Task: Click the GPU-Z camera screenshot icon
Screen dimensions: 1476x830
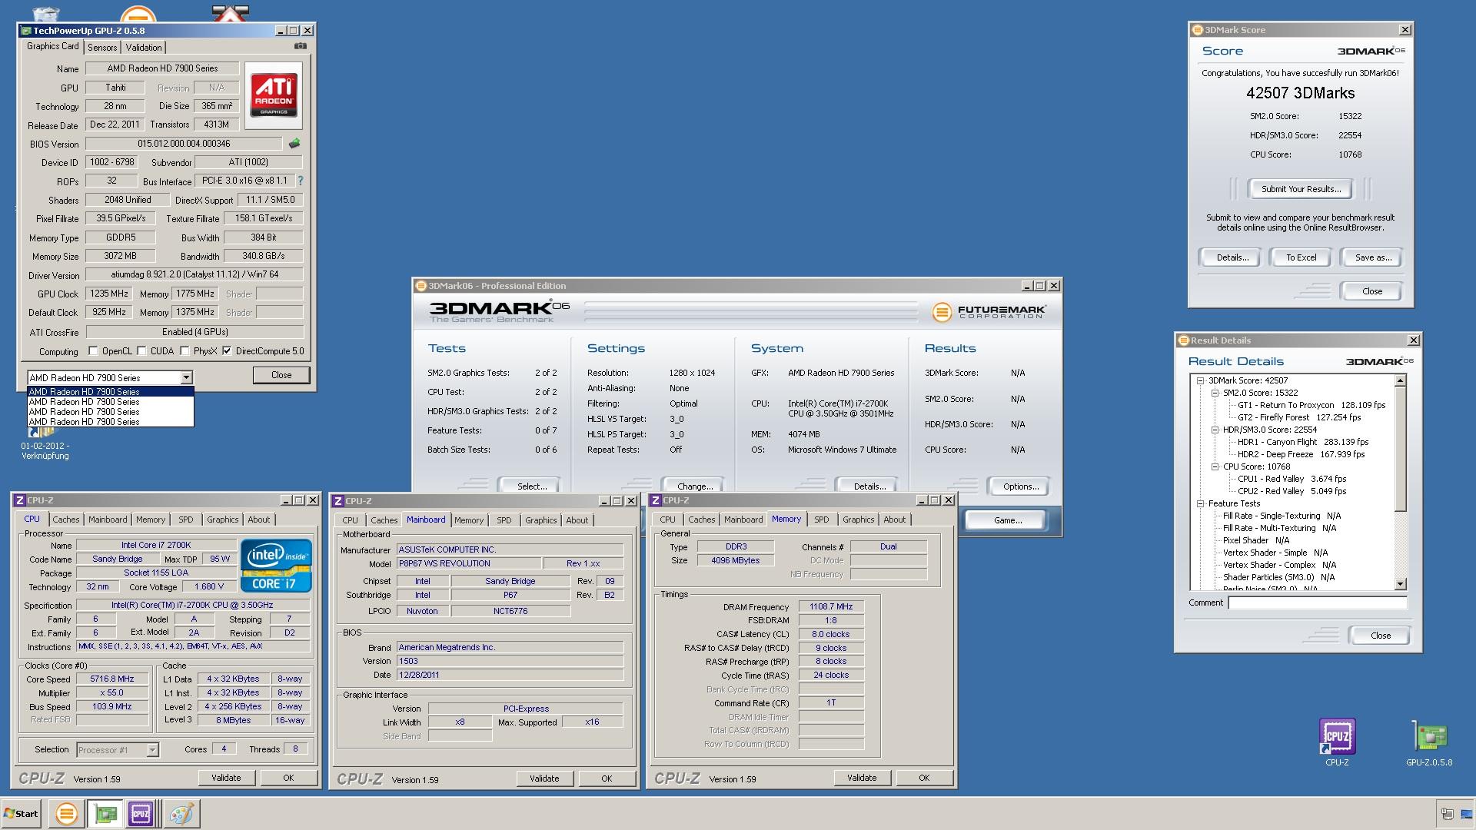Action: click(x=301, y=46)
